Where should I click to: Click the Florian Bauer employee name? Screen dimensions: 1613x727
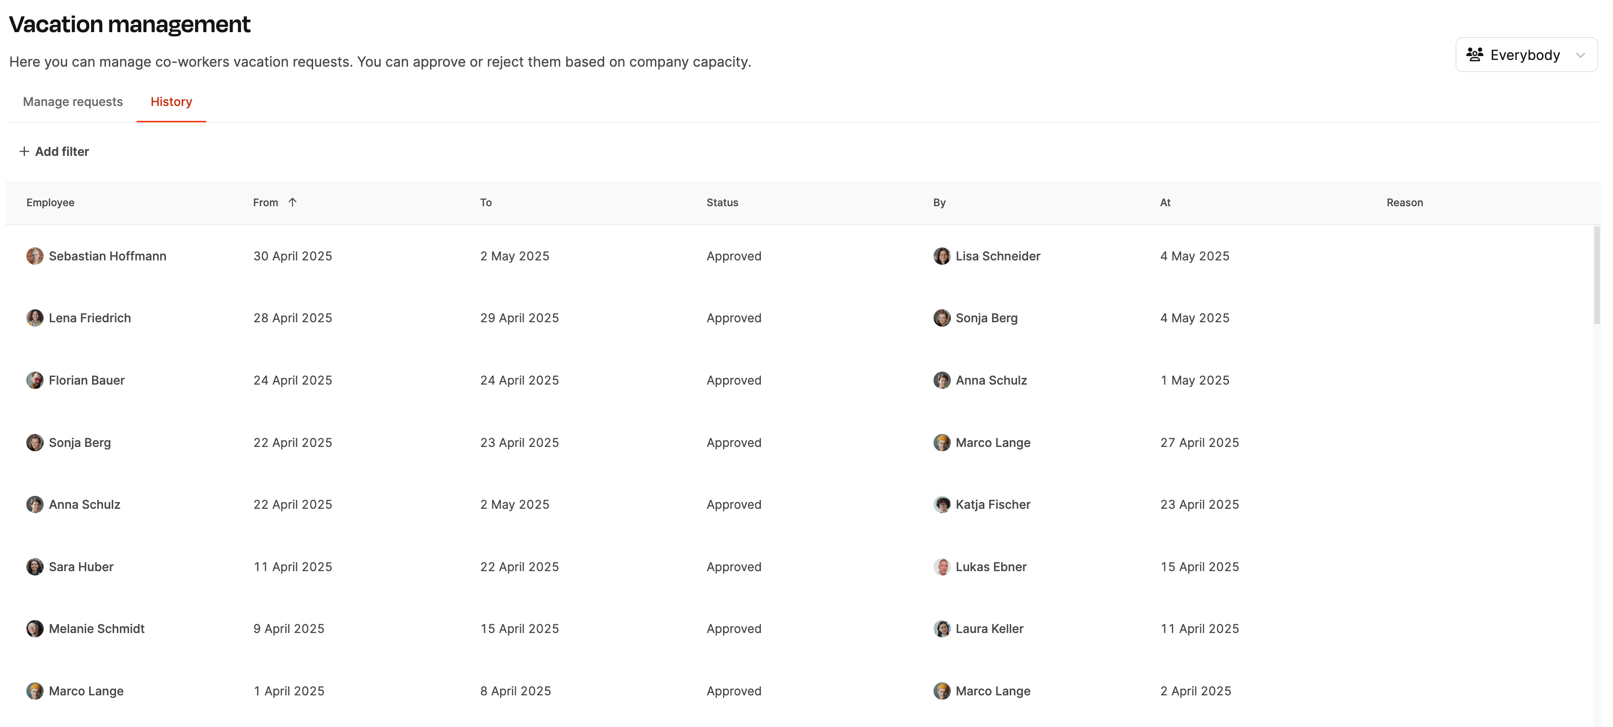coord(86,380)
